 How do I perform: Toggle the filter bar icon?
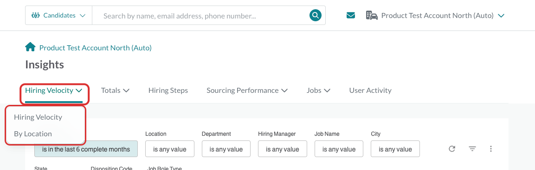point(472,149)
